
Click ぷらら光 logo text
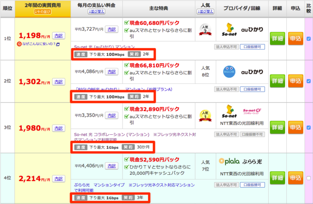click(252, 161)
